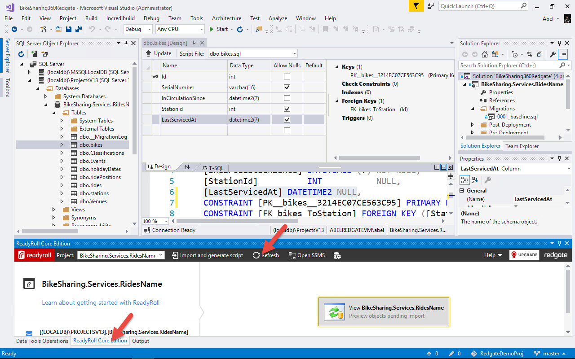575x359 pixels.
Task: Click the Find in Files toolbar icon
Action: (x=259, y=29)
